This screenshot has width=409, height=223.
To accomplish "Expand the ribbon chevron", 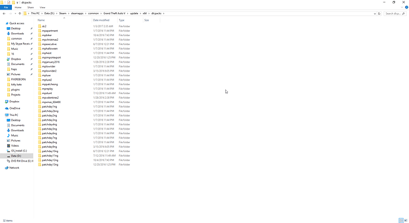I will point(402,7).
